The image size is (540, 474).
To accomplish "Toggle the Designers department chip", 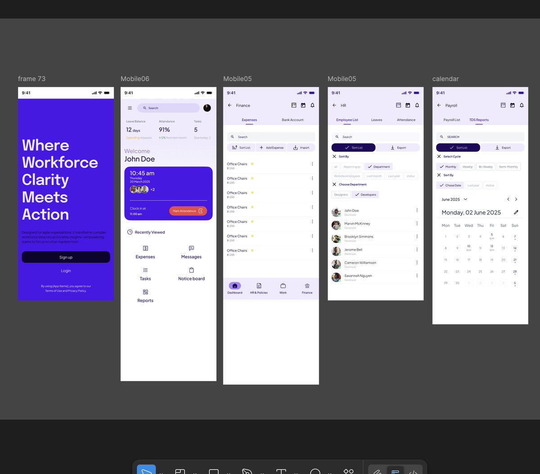I will (341, 194).
